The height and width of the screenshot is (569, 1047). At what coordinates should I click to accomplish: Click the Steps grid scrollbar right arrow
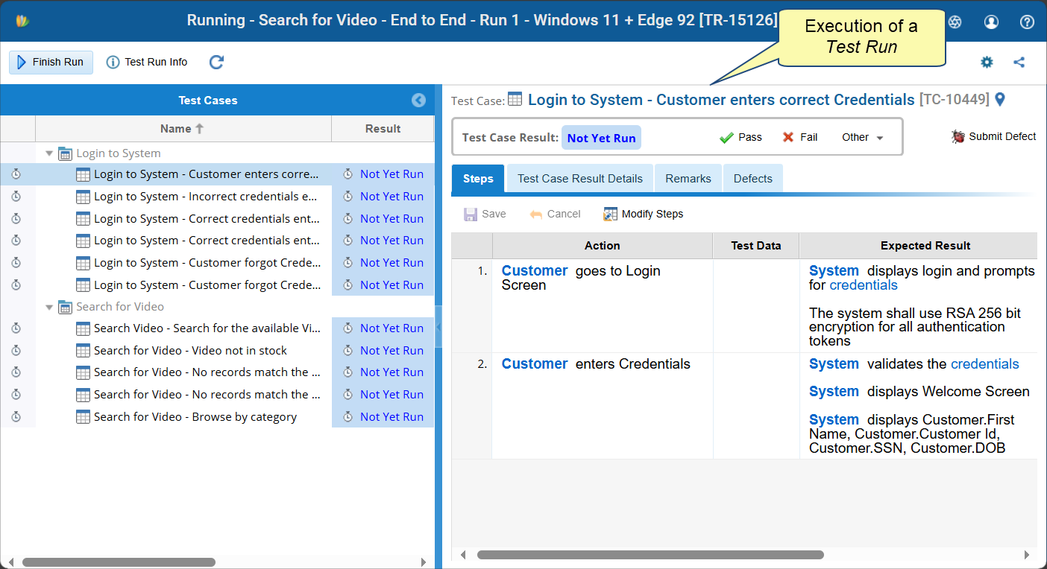1026,555
